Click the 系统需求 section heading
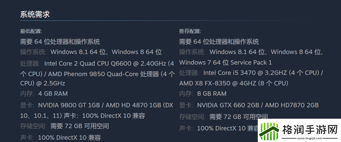The height and width of the screenshot is (142, 341). [35, 14]
